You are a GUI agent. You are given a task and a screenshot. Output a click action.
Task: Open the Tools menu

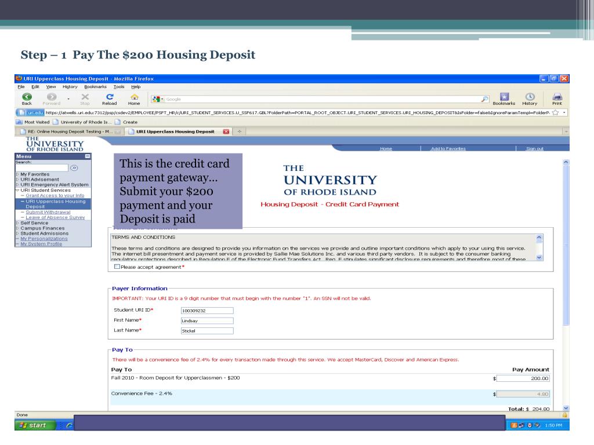119,87
